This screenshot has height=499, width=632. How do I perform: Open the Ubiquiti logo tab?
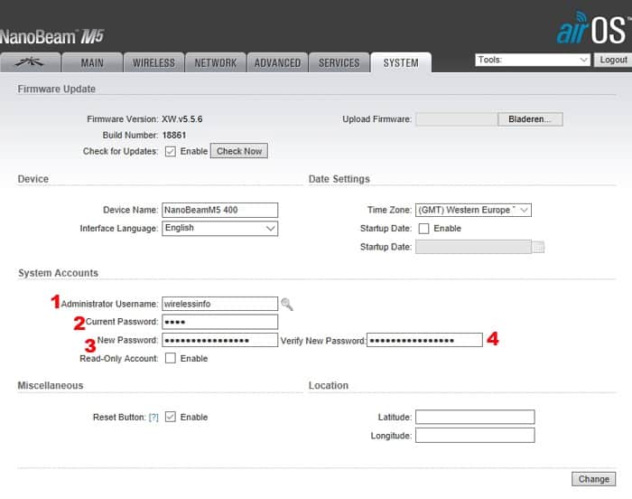(31, 62)
